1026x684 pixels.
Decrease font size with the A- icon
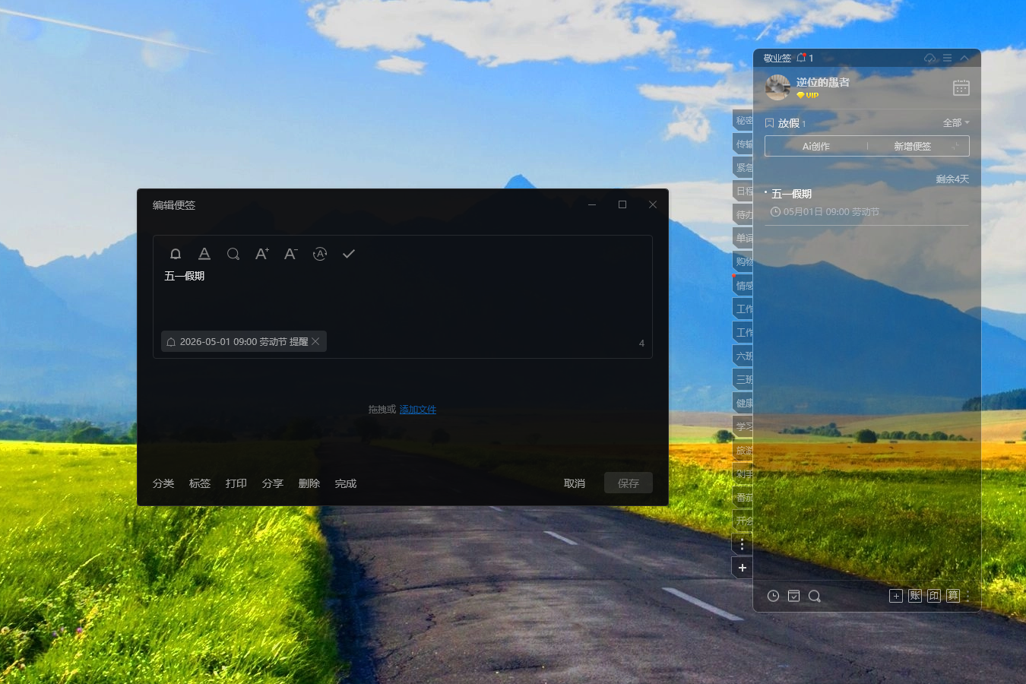291,254
